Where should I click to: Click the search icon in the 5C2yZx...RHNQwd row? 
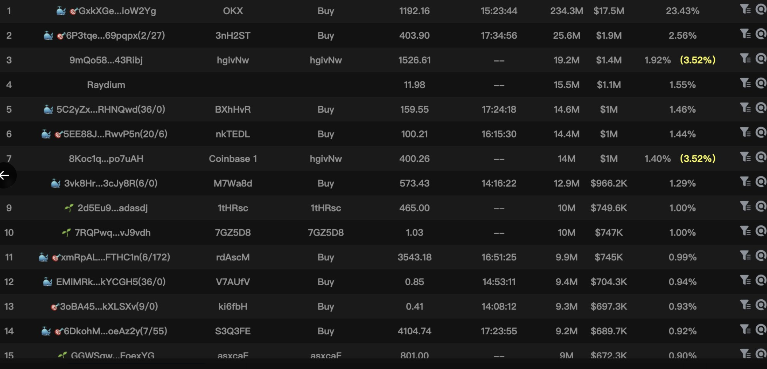point(761,108)
